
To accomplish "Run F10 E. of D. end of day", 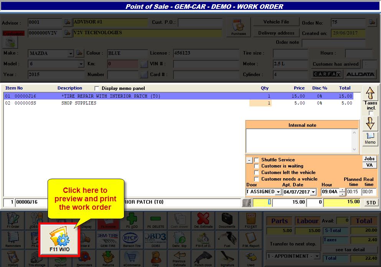I will pyautogui.click(x=203, y=240).
